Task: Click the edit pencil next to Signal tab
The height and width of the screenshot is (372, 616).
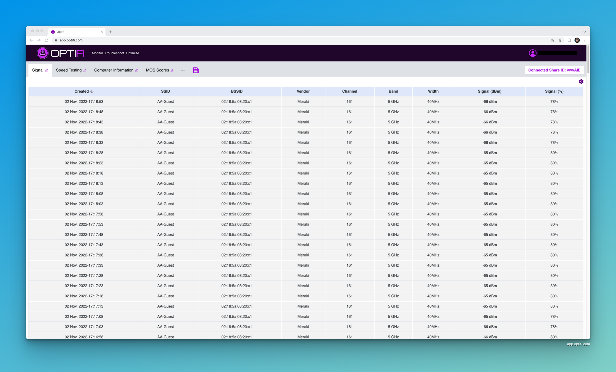Action: pos(47,70)
